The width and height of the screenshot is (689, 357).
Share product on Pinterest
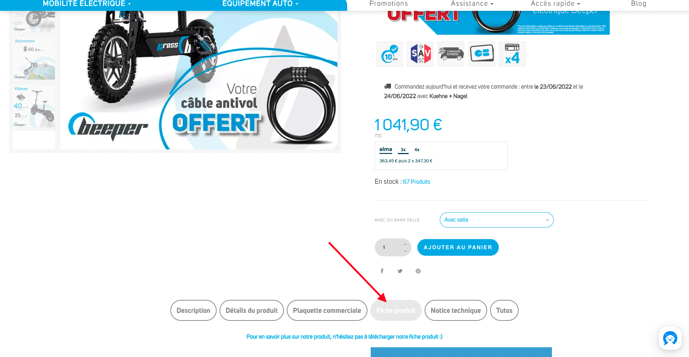click(x=418, y=271)
